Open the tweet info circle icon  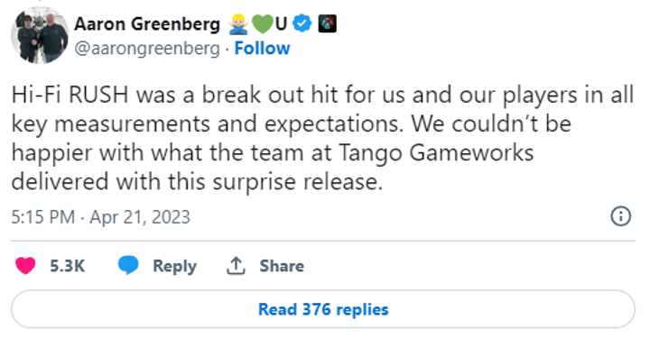[x=620, y=216]
